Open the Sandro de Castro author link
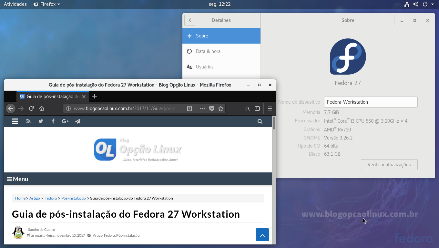The image size is (439, 248). pos(41,230)
